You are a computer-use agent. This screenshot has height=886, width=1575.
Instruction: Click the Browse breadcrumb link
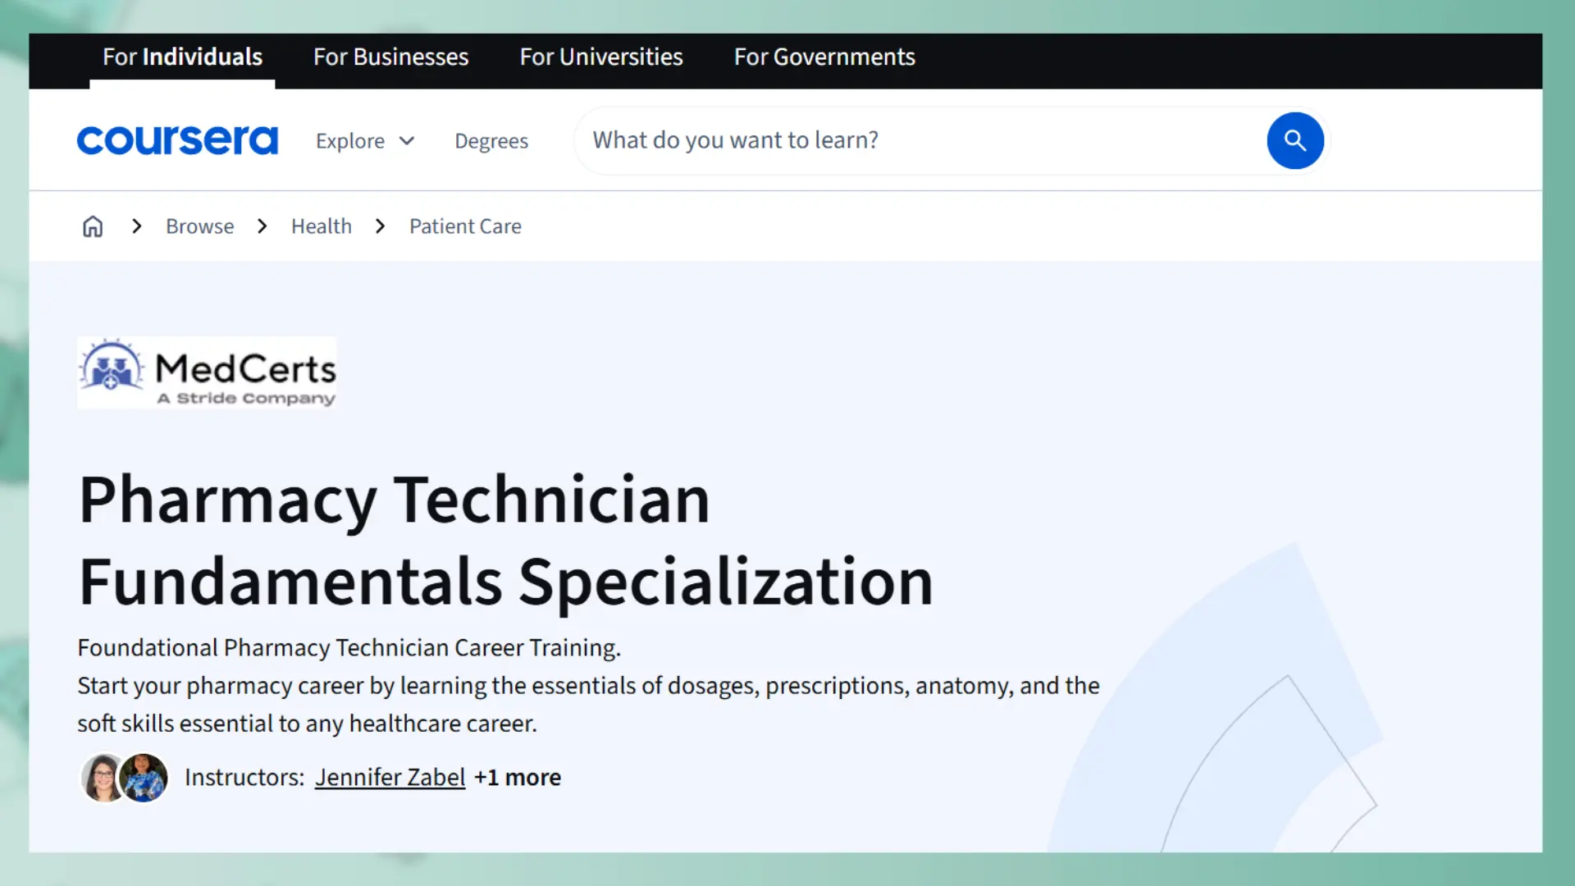pos(199,226)
